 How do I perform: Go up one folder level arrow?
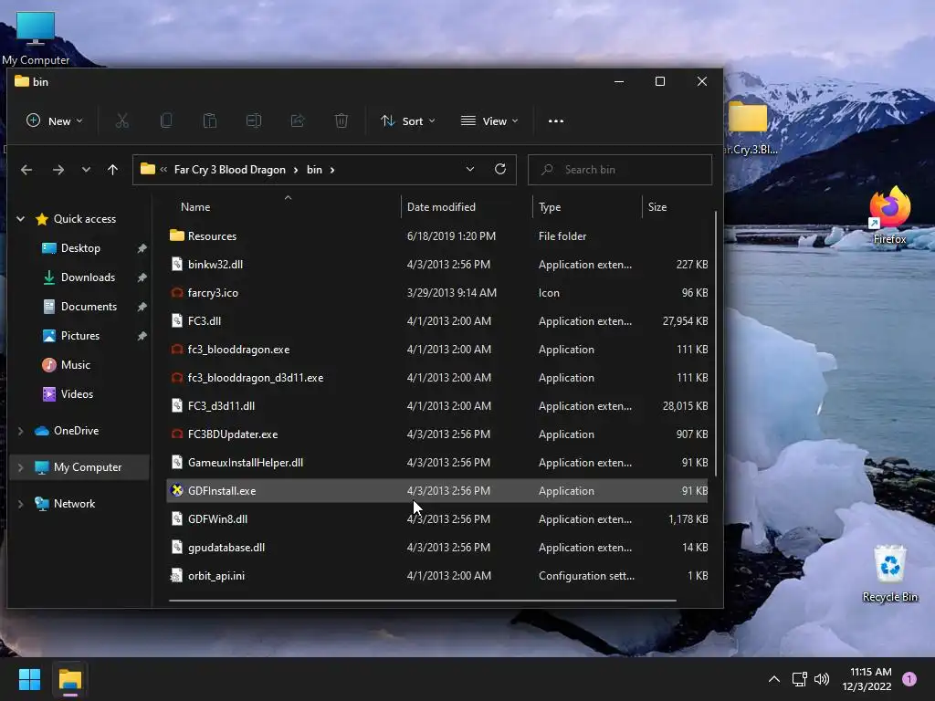click(112, 170)
